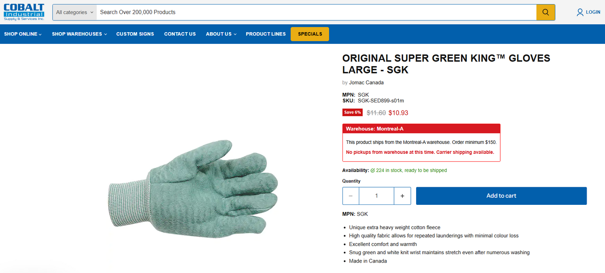Click the Add to cart button

pyautogui.click(x=501, y=196)
